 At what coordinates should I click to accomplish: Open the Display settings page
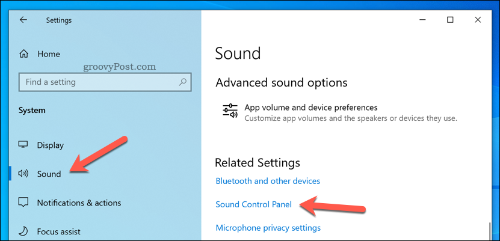pos(50,145)
